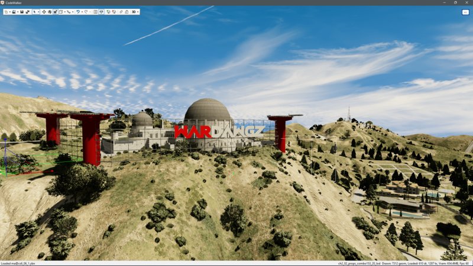Open the transform space dropdown arrow

(x=65, y=12)
